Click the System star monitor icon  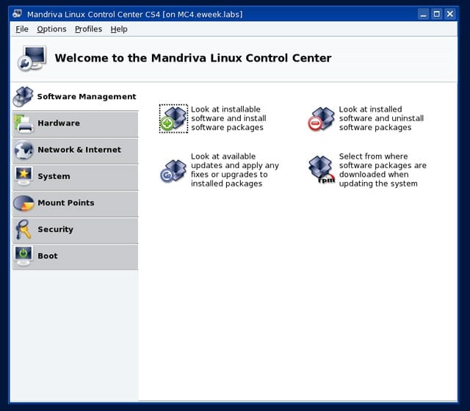pos(23,176)
